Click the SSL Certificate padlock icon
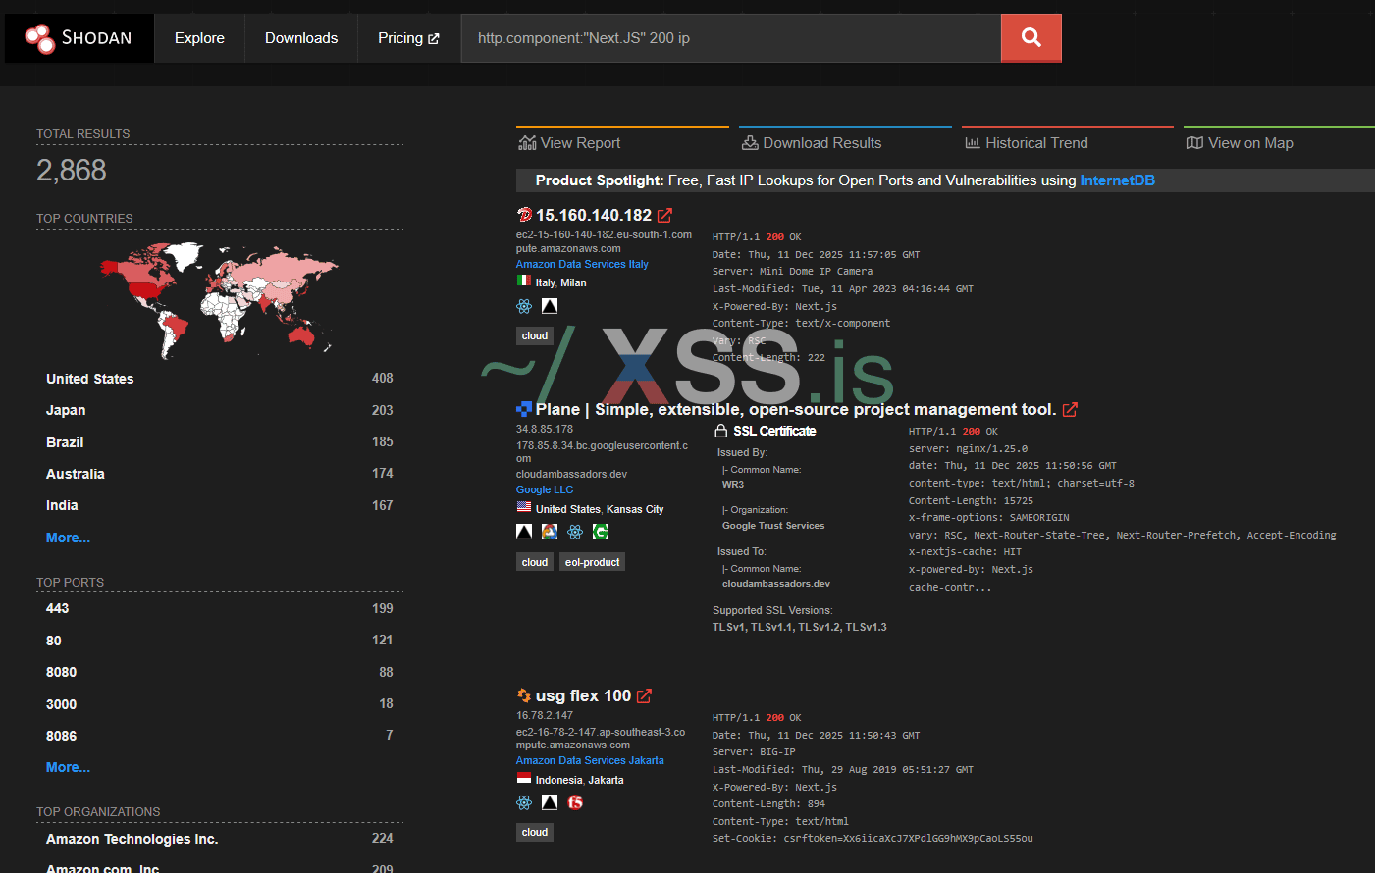The image size is (1375, 873). 721,431
